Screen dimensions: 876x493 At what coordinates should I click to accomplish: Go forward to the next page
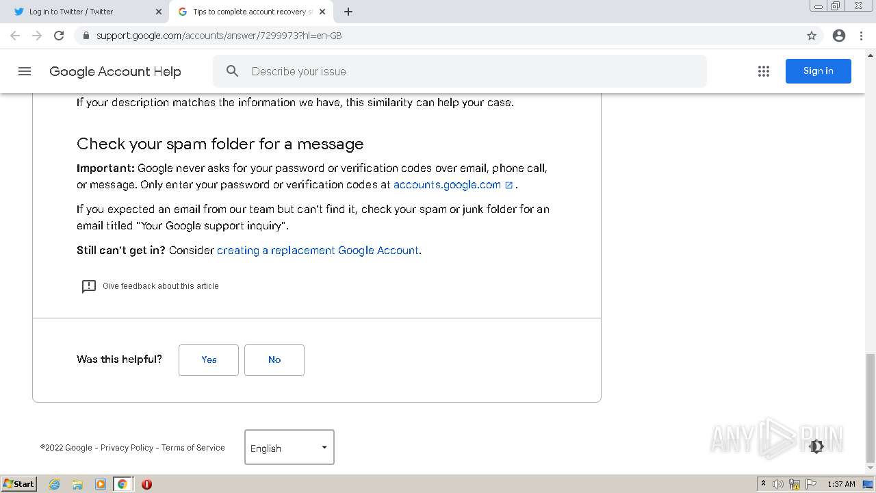pyautogui.click(x=37, y=36)
